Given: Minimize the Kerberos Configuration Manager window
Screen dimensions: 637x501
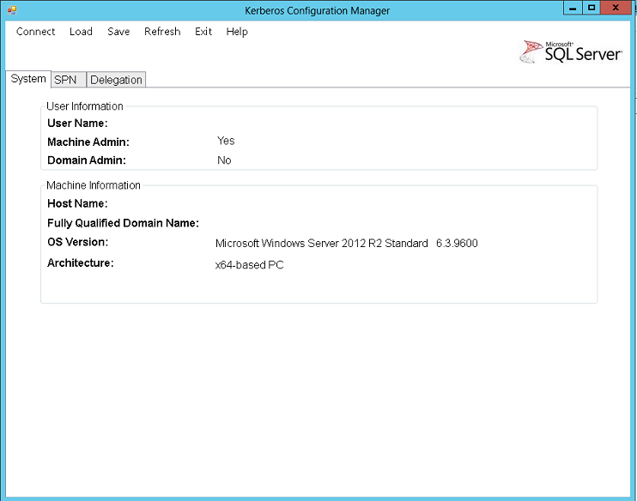Looking at the screenshot, I should point(573,8).
